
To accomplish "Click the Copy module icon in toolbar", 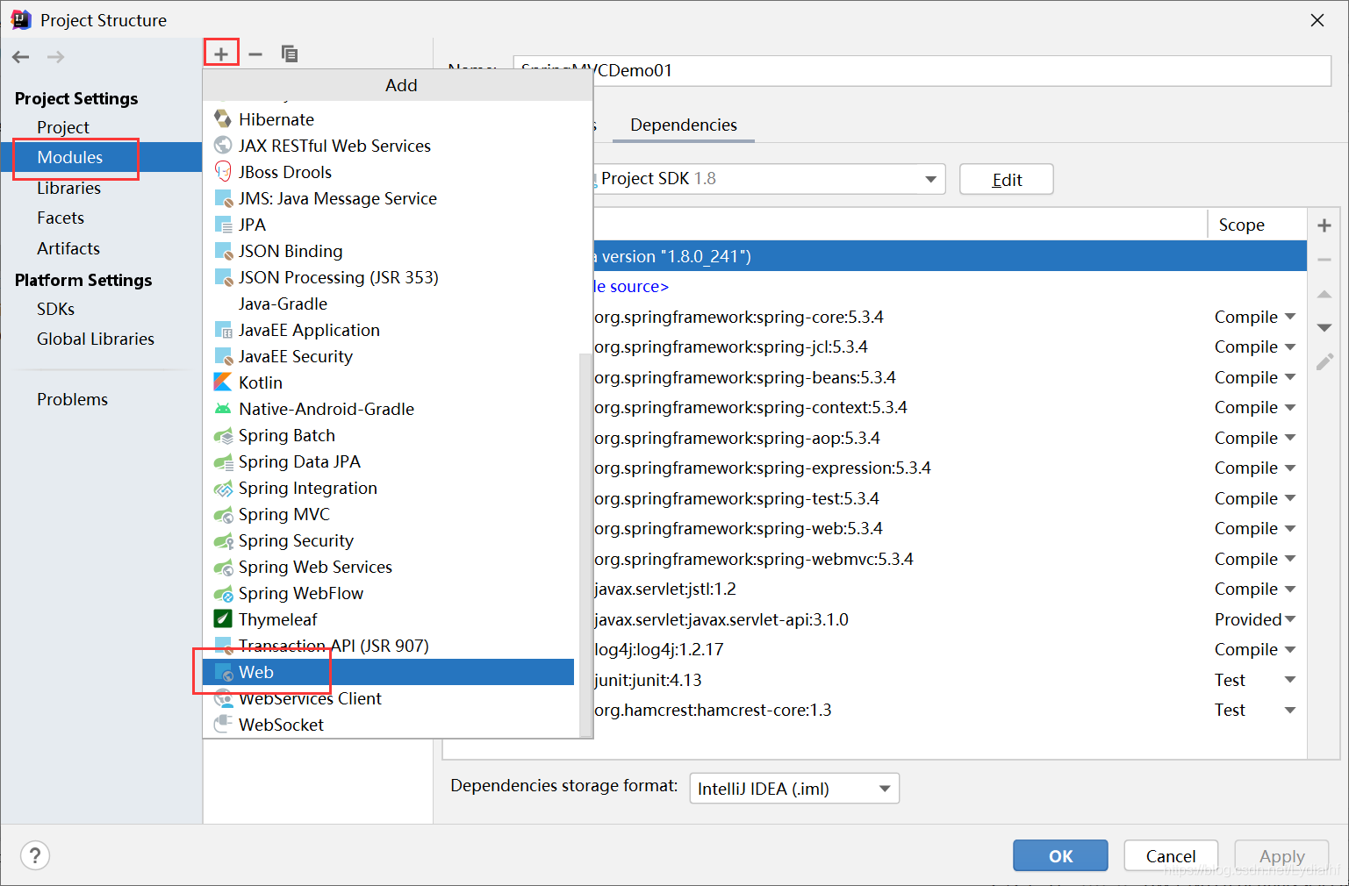I will point(289,54).
